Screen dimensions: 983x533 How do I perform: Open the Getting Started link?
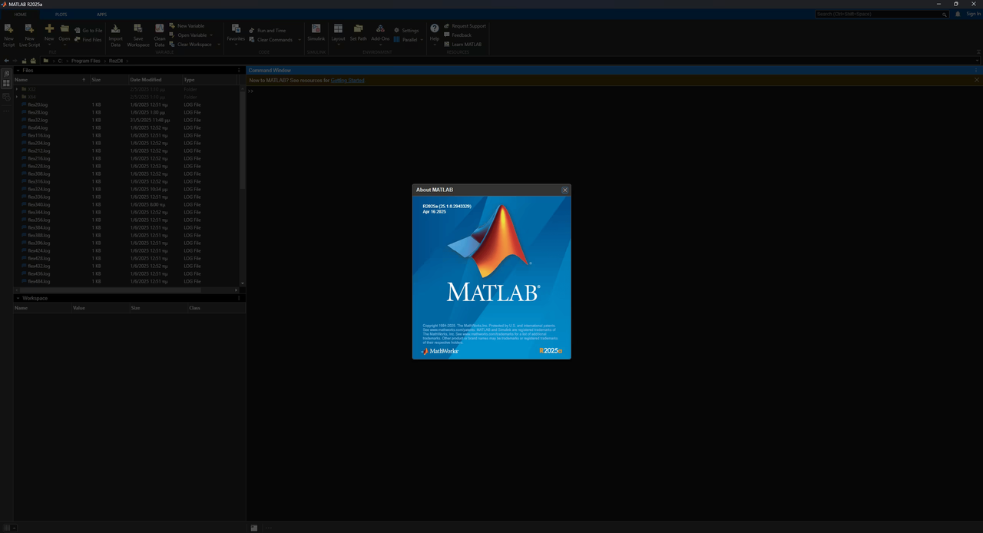pos(348,80)
